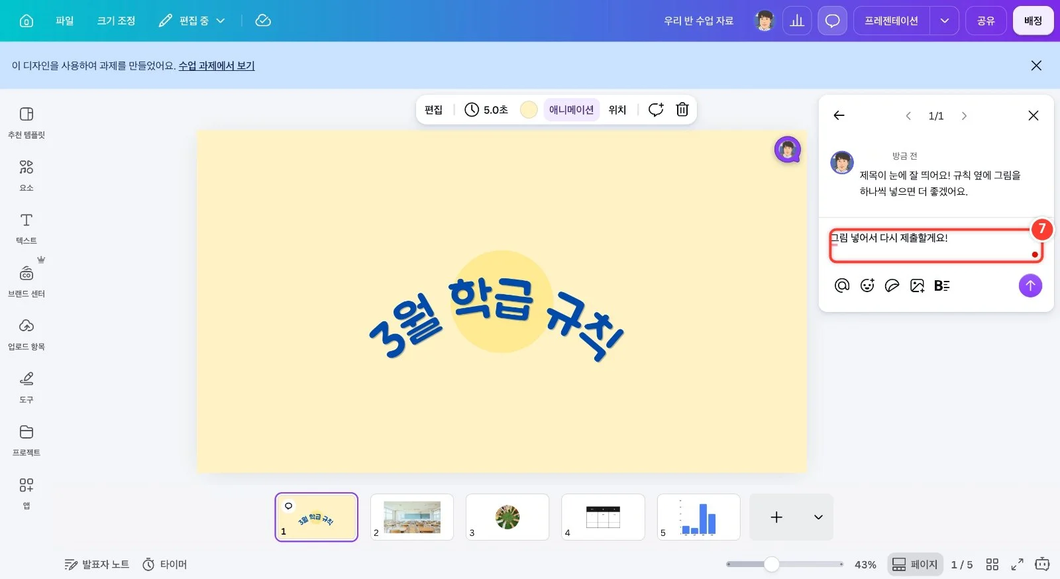The height and width of the screenshot is (579, 1060).
Task: Expand the add page options chevron
Action: point(818,517)
